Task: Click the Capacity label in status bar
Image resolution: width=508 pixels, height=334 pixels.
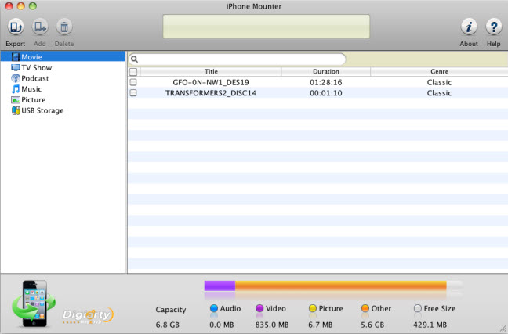Action: (171, 310)
